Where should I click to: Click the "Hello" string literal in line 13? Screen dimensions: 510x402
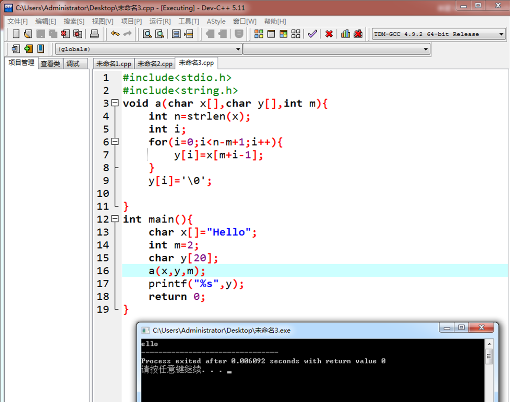pos(229,232)
